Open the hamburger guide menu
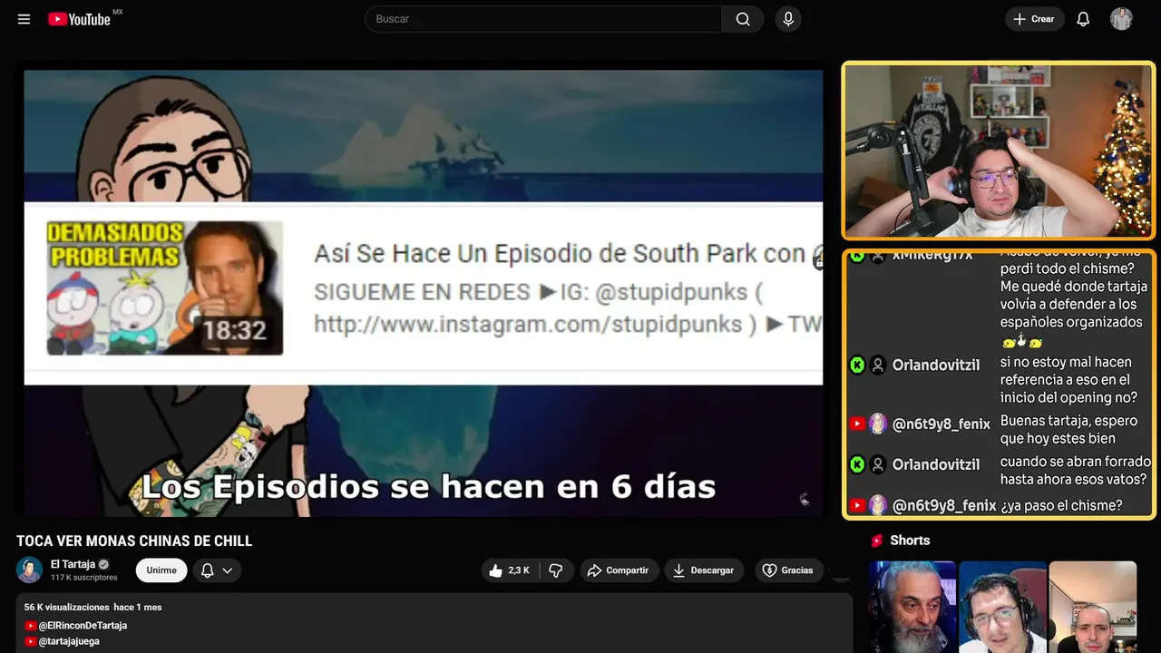1161x653 pixels. [x=24, y=19]
